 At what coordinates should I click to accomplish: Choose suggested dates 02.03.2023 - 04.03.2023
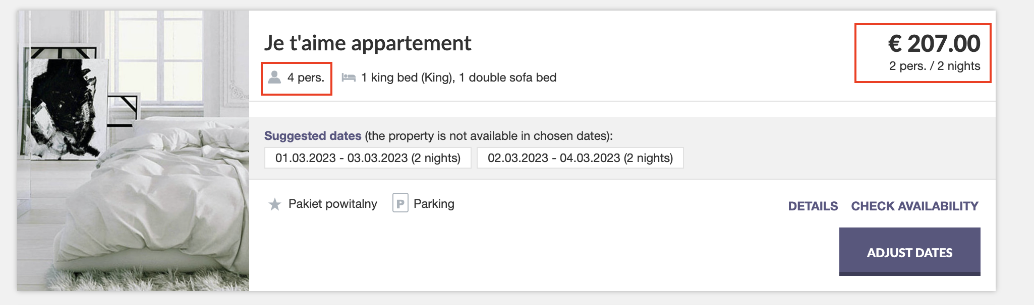coord(580,158)
